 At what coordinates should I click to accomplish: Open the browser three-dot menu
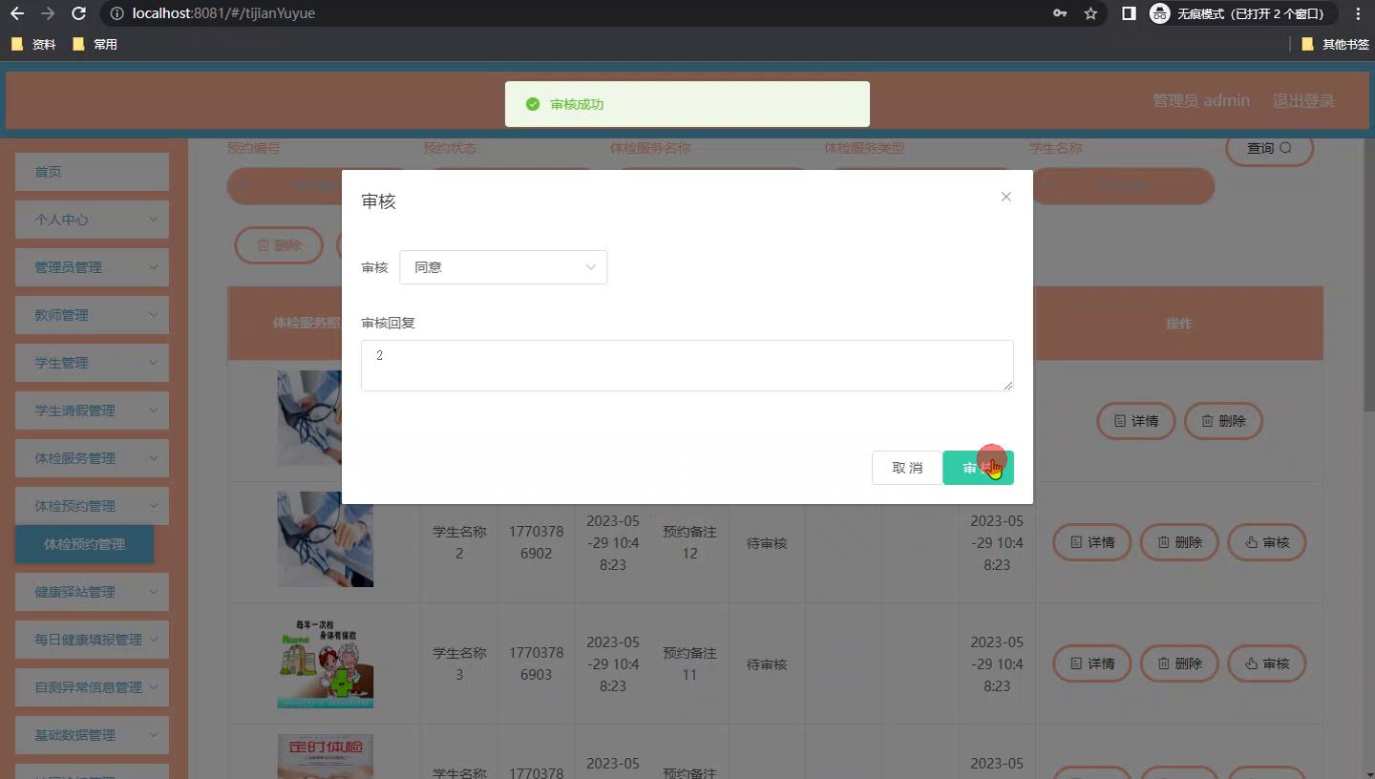[x=1358, y=13]
